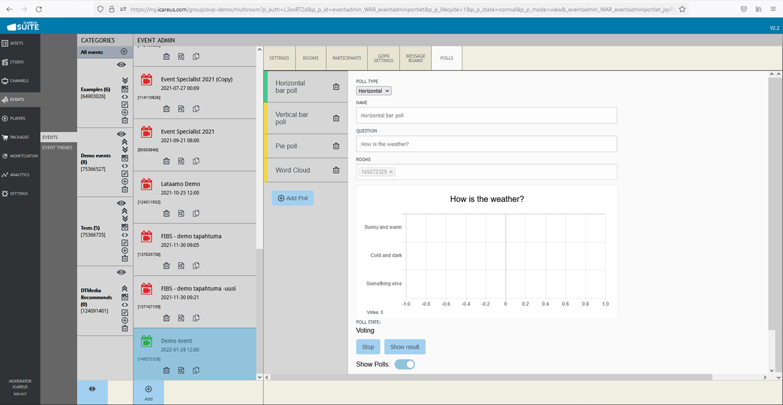Toggle visibility eye for Examples category
This screenshot has width=783, height=405.
point(121,65)
